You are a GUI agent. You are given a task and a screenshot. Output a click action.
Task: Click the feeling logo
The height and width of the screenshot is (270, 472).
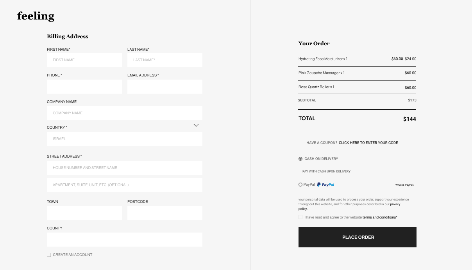click(36, 16)
